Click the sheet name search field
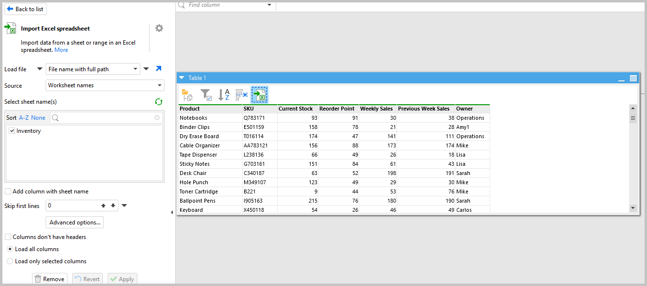Viewport: 647px width, 286px height. tap(106, 118)
